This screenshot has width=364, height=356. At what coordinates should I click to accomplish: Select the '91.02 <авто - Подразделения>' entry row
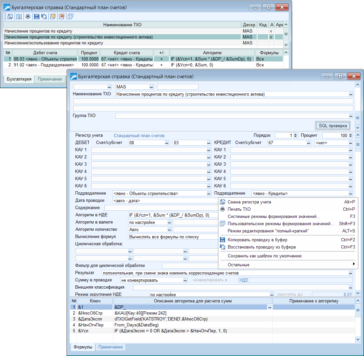click(x=143, y=65)
